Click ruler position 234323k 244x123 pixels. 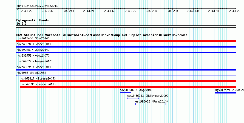47,11
